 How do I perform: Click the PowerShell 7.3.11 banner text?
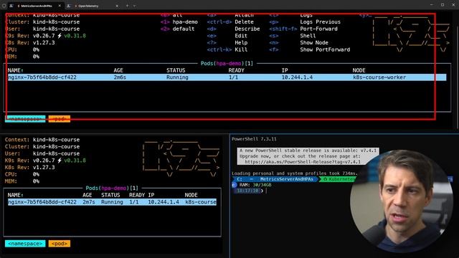pos(254,139)
